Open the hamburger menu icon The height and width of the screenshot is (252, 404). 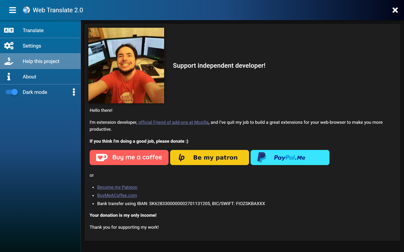(x=13, y=10)
